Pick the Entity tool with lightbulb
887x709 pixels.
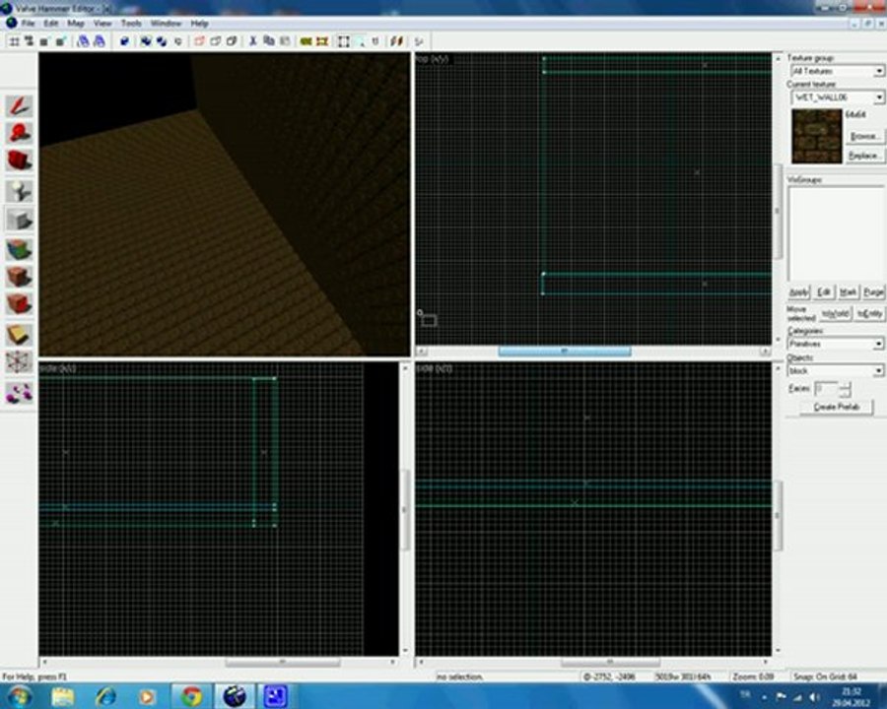pos(19,191)
